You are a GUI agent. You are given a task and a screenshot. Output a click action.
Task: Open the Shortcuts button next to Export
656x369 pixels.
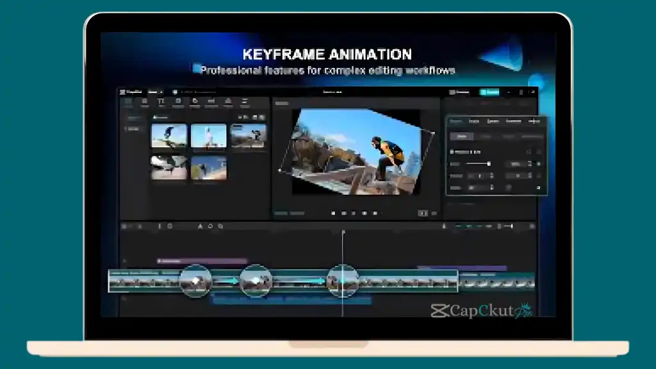[x=459, y=92]
